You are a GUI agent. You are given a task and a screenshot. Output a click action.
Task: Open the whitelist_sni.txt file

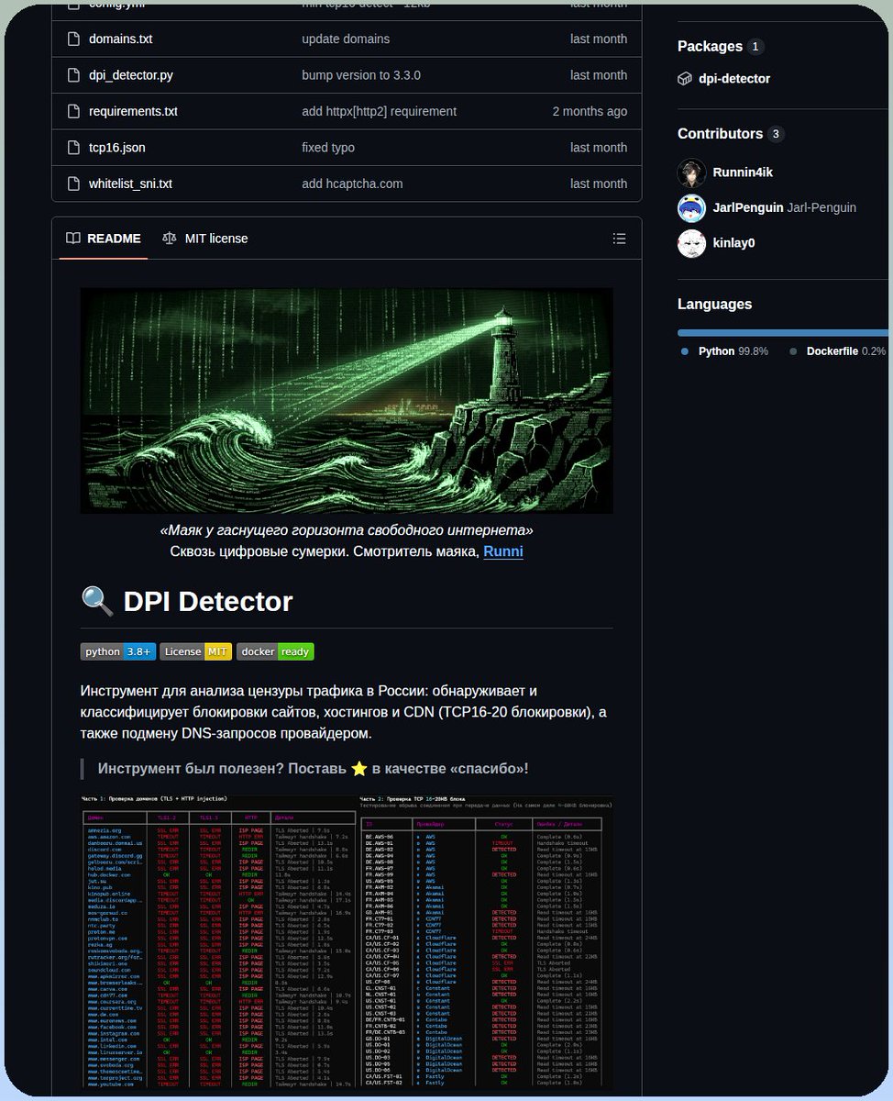click(x=130, y=183)
